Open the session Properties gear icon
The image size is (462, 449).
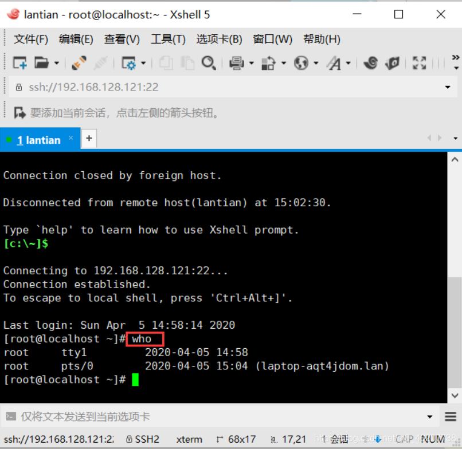[128, 63]
